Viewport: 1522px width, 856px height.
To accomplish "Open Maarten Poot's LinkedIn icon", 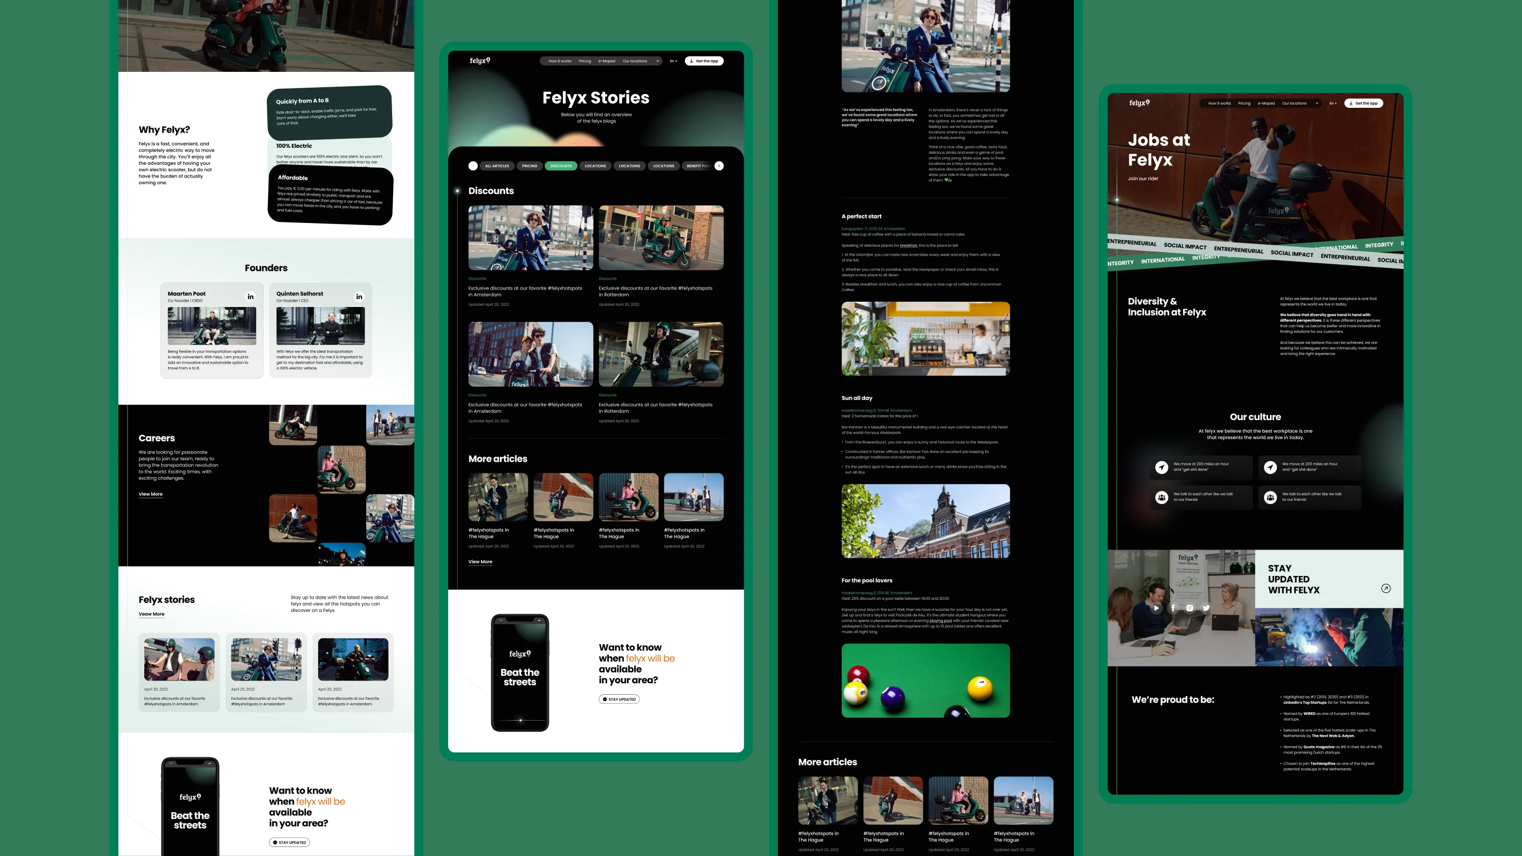I will tap(250, 296).
